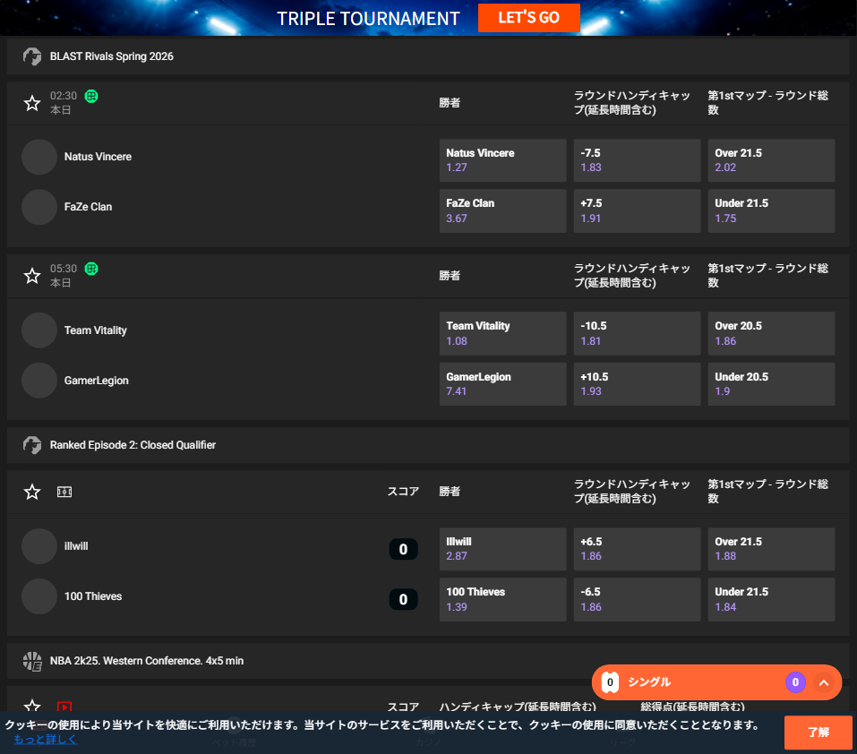Image resolution: width=857 pixels, height=754 pixels.
Task: Click シングル bet slip label
Action: point(648,682)
